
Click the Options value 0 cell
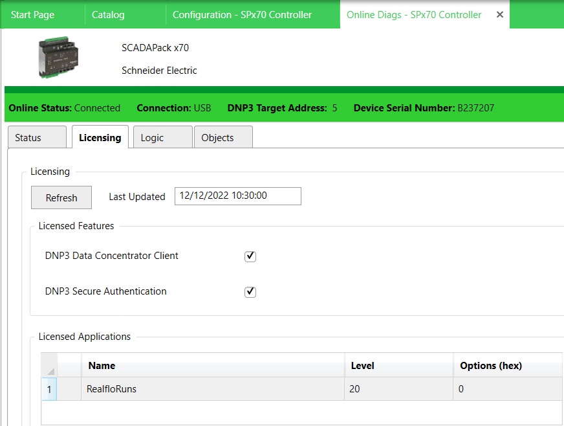[508, 389]
